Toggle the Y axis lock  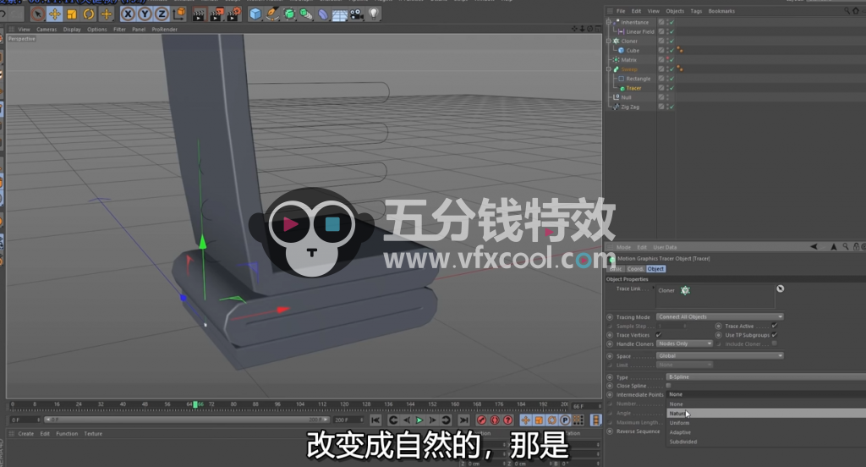[x=145, y=14]
